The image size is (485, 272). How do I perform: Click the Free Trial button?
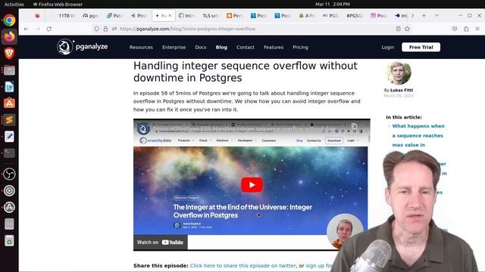click(x=421, y=47)
